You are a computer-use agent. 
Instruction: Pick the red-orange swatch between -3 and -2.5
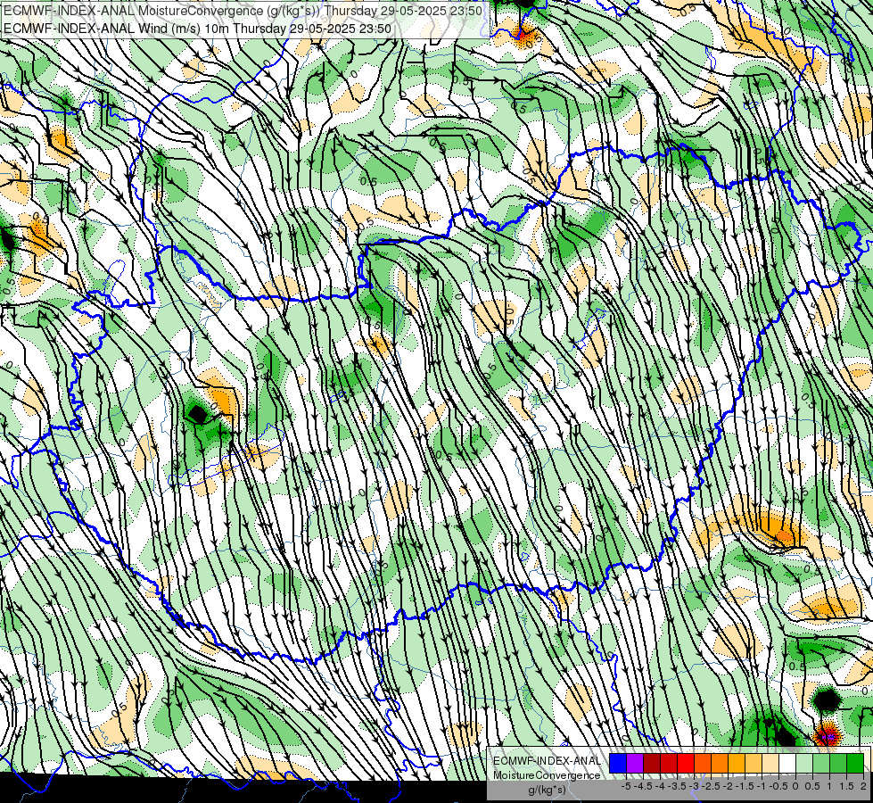[x=703, y=764]
